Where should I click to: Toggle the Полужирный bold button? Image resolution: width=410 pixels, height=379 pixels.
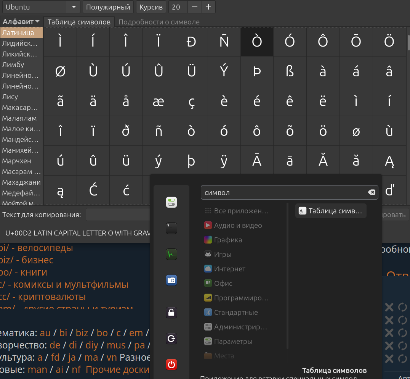coord(108,7)
